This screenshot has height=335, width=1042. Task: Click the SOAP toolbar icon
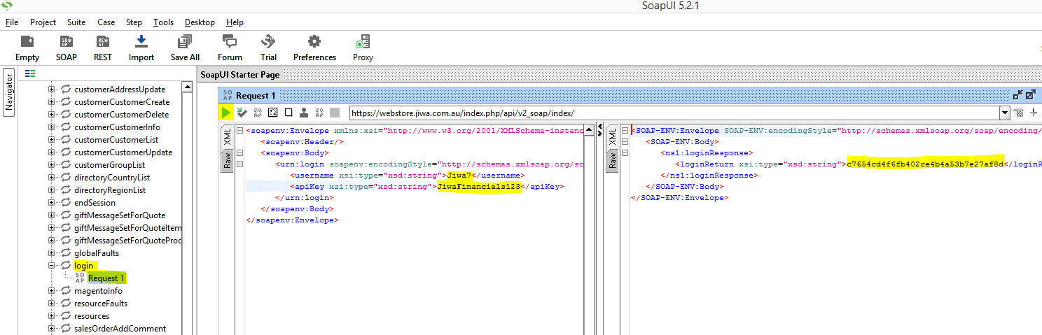[x=67, y=47]
